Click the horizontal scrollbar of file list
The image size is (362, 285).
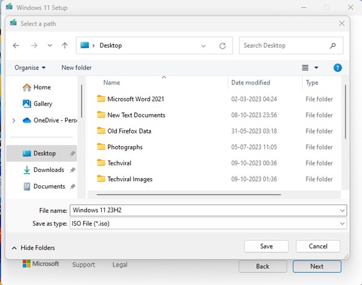pos(189,194)
